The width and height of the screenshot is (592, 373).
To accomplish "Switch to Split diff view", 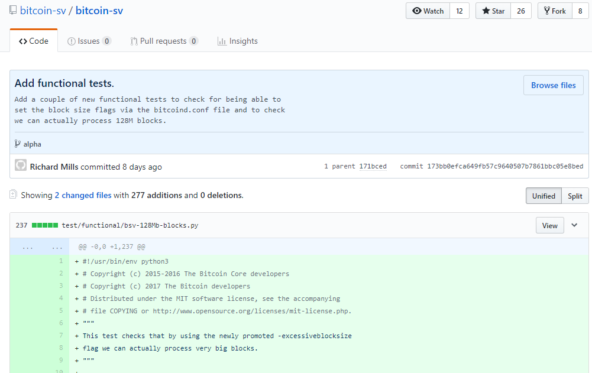I will pos(575,196).
